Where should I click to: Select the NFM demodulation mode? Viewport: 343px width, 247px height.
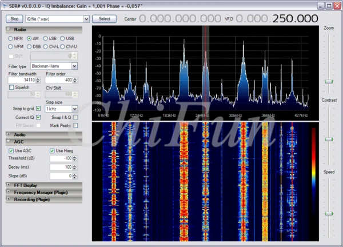coord(10,38)
